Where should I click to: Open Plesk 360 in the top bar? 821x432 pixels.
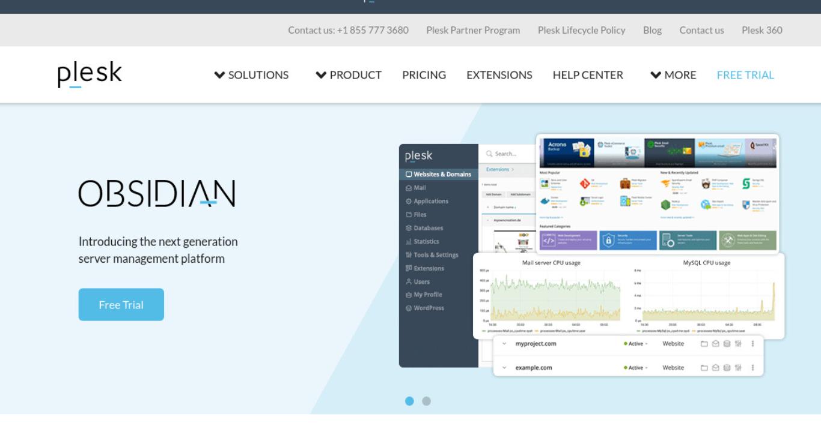point(762,30)
